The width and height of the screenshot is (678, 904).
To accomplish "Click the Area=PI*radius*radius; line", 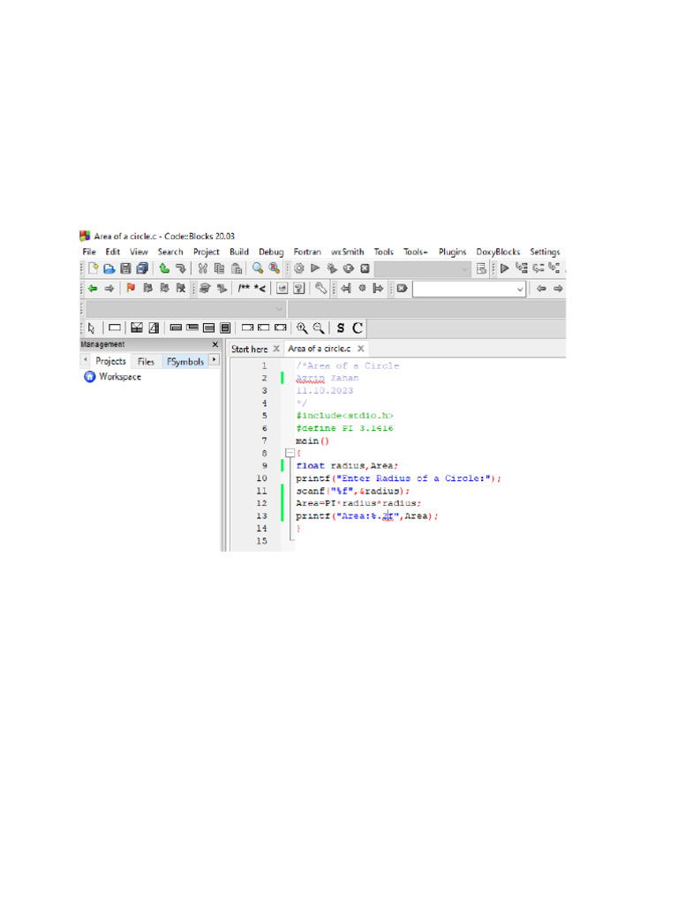I will click(x=358, y=502).
